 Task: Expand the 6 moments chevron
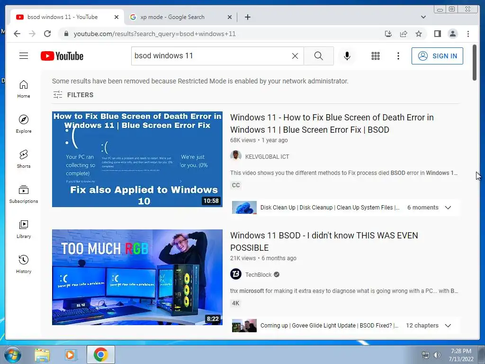click(x=448, y=208)
